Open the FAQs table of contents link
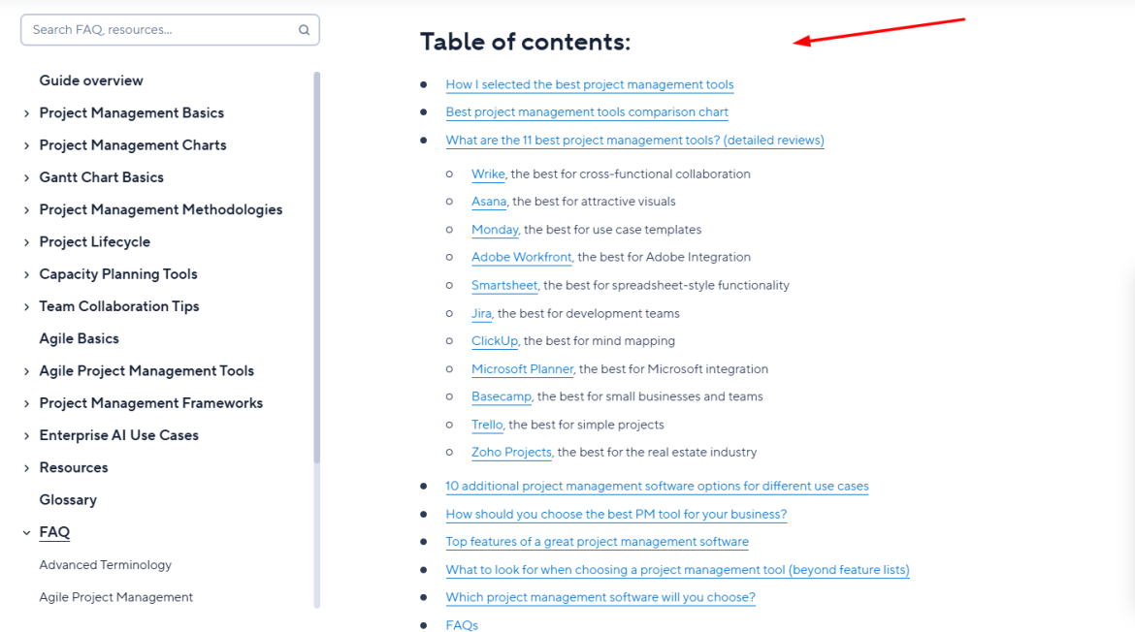Image resolution: width=1135 pixels, height=632 pixels. point(462,625)
